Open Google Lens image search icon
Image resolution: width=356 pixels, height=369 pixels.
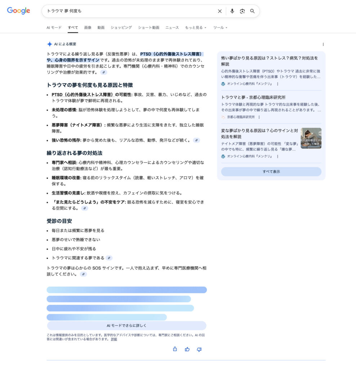(x=242, y=11)
